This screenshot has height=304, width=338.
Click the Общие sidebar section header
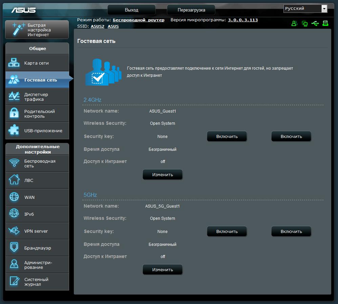coord(38,48)
